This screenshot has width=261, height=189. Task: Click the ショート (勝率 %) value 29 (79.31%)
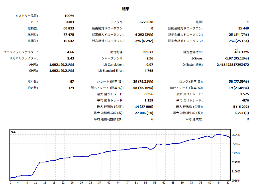click(143, 81)
